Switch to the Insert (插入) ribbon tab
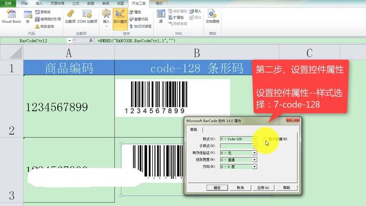 coord(39,3)
